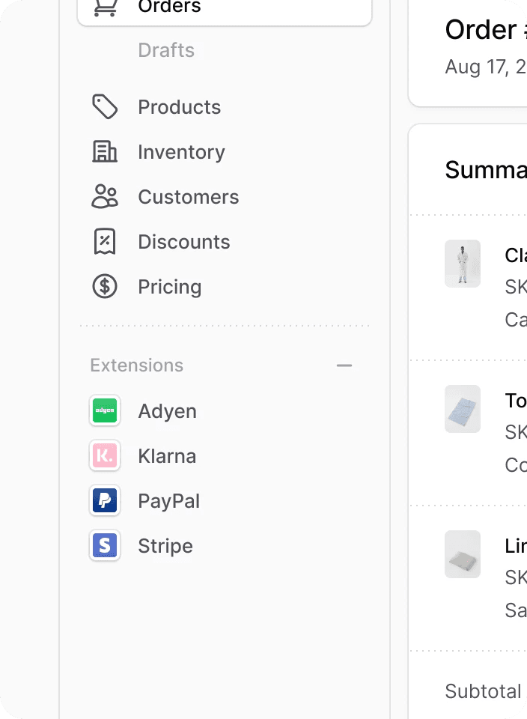Open the Klarna extension entry
527x719 pixels.
(x=166, y=455)
